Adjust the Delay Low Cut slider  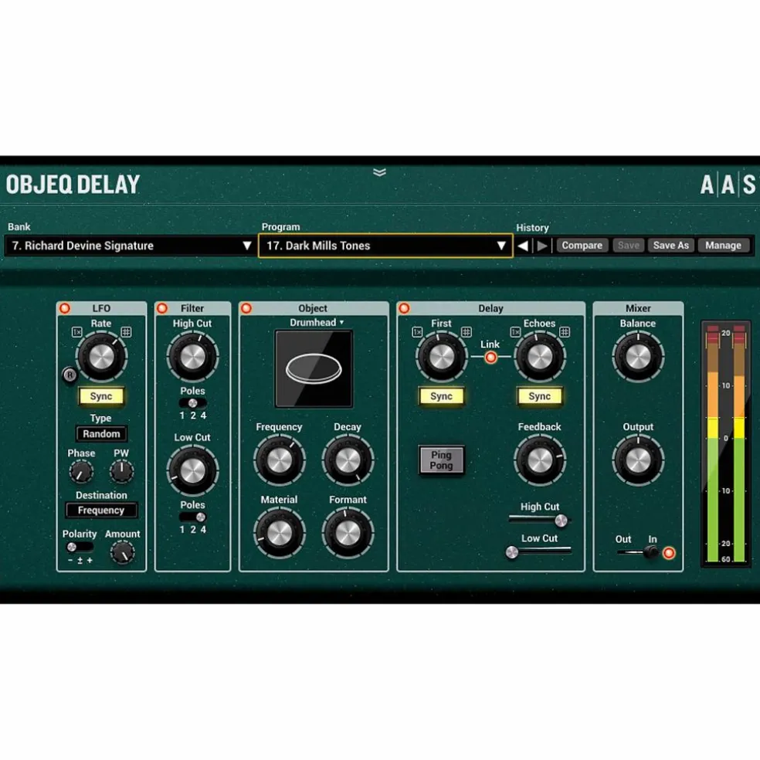point(539,551)
